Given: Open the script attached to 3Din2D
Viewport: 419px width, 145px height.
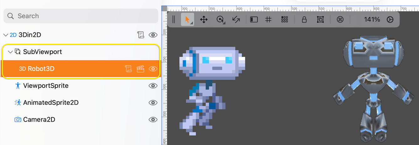Looking at the screenshot, I should coord(141,35).
